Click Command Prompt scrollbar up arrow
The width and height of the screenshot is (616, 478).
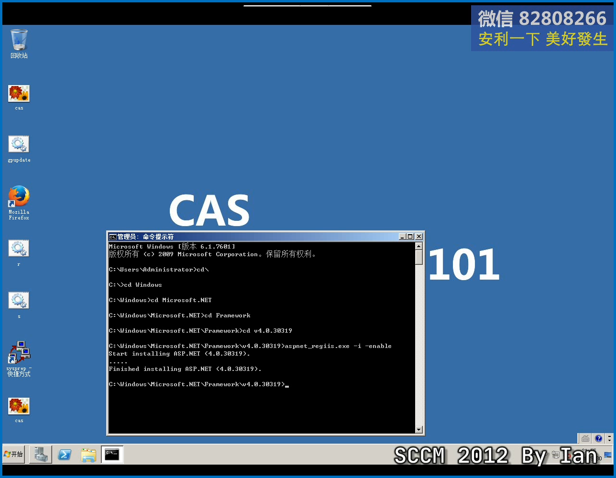419,246
